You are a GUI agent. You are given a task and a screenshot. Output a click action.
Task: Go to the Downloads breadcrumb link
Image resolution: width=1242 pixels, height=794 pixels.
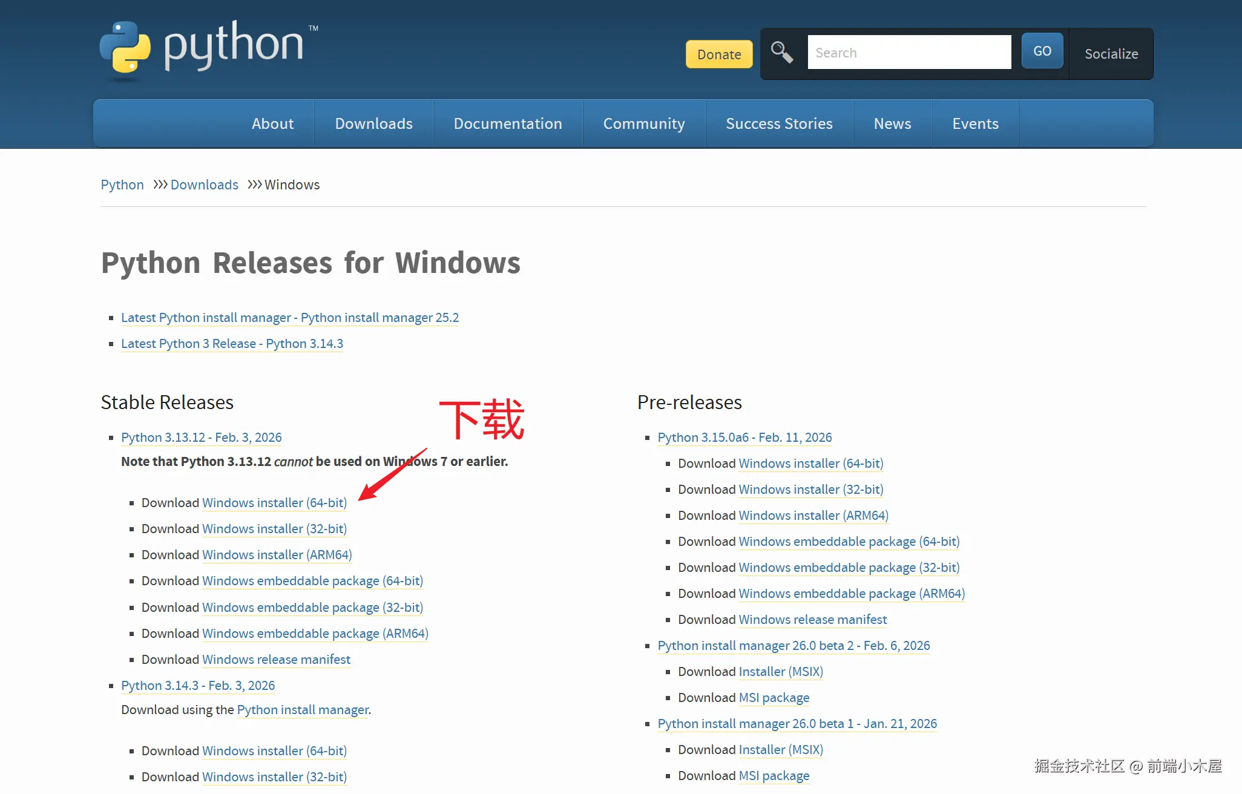(204, 185)
